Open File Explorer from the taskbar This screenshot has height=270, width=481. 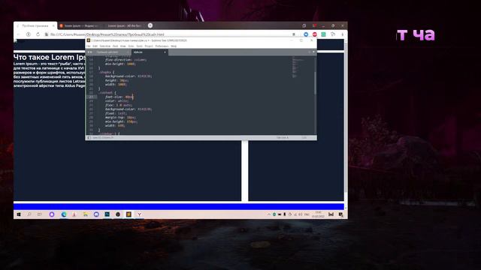tap(86, 214)
